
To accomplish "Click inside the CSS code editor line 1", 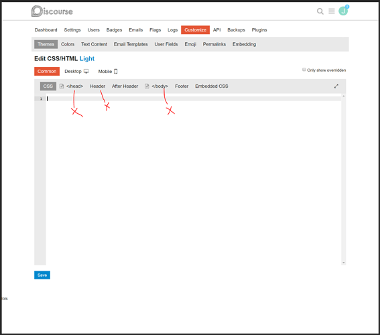I will 194,98.
